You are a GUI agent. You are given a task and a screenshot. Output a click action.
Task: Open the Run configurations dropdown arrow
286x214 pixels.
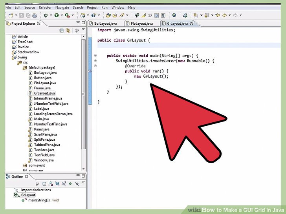[62, 15]
